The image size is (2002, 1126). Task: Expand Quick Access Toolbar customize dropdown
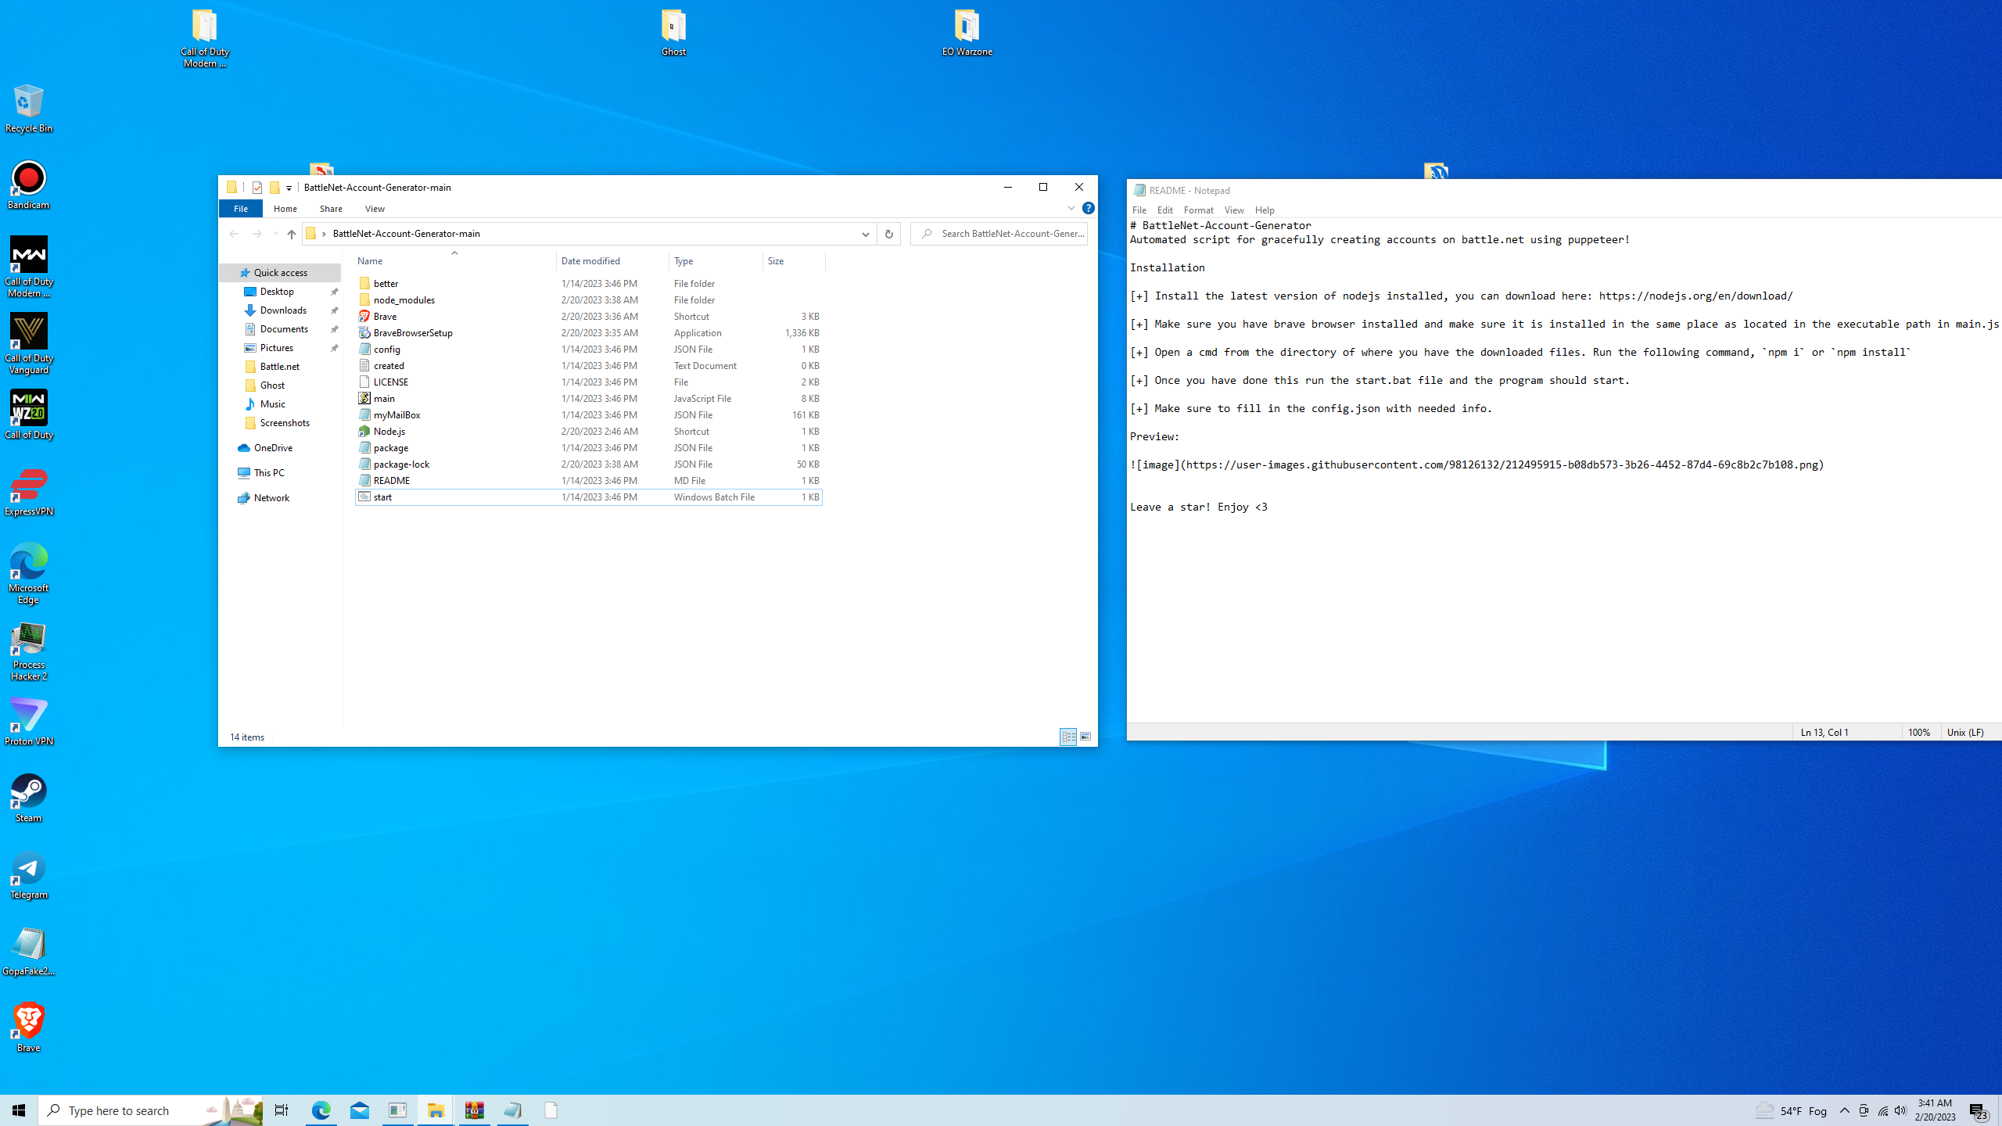pyautogui.click(x=289, y=188)
